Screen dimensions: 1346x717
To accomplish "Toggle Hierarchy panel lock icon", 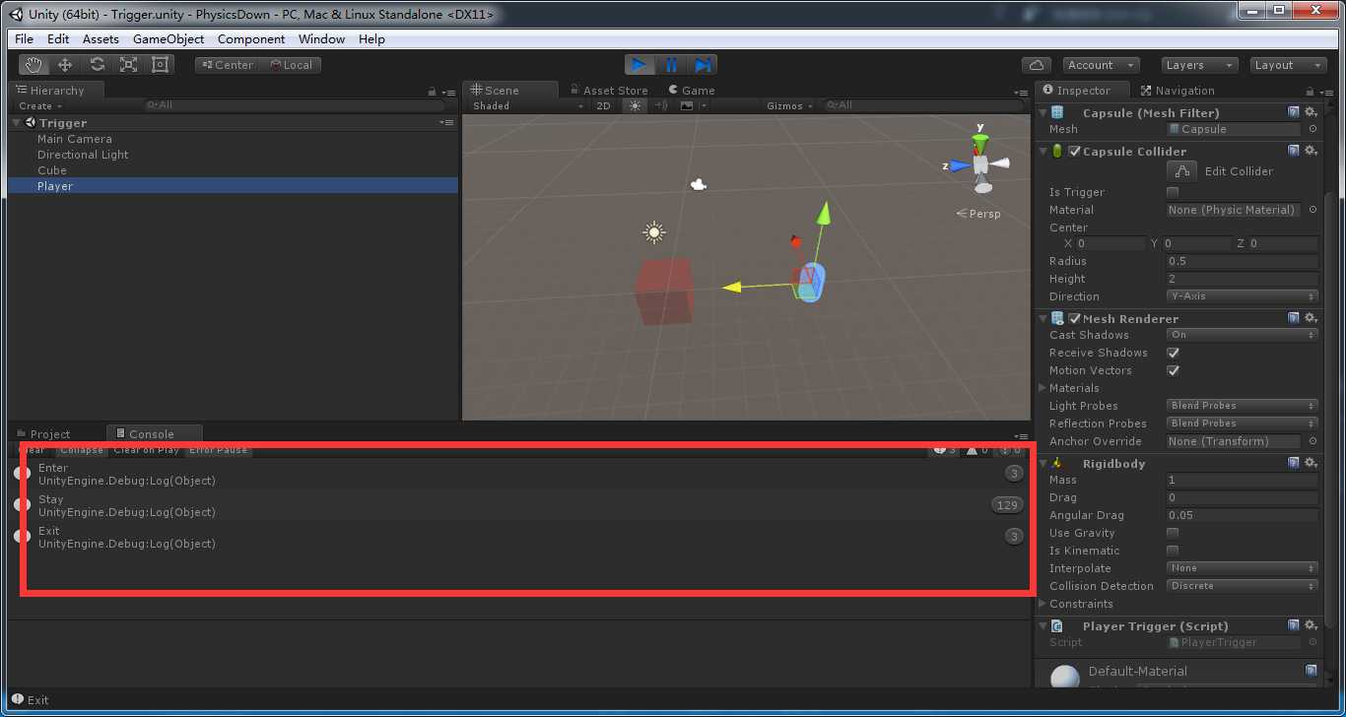I will [432, 92].
